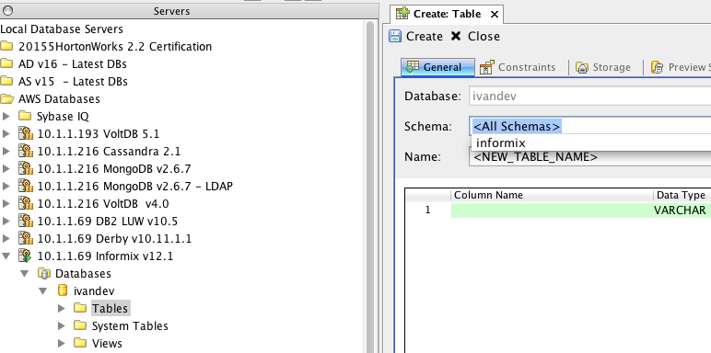
Task: Click the Create: Table tab icon
Action: click(x=402, y=14)
